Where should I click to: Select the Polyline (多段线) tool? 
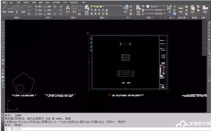(11, 9)
